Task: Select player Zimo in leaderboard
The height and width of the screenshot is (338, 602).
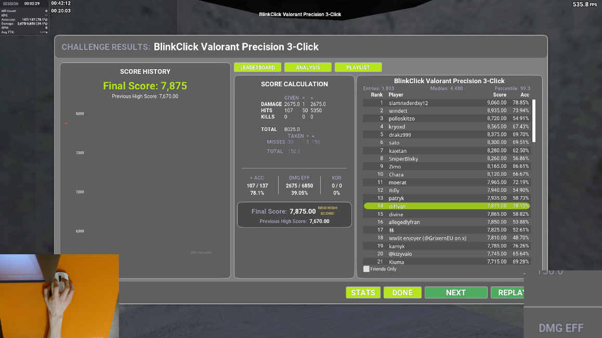Action: point(447,166)
